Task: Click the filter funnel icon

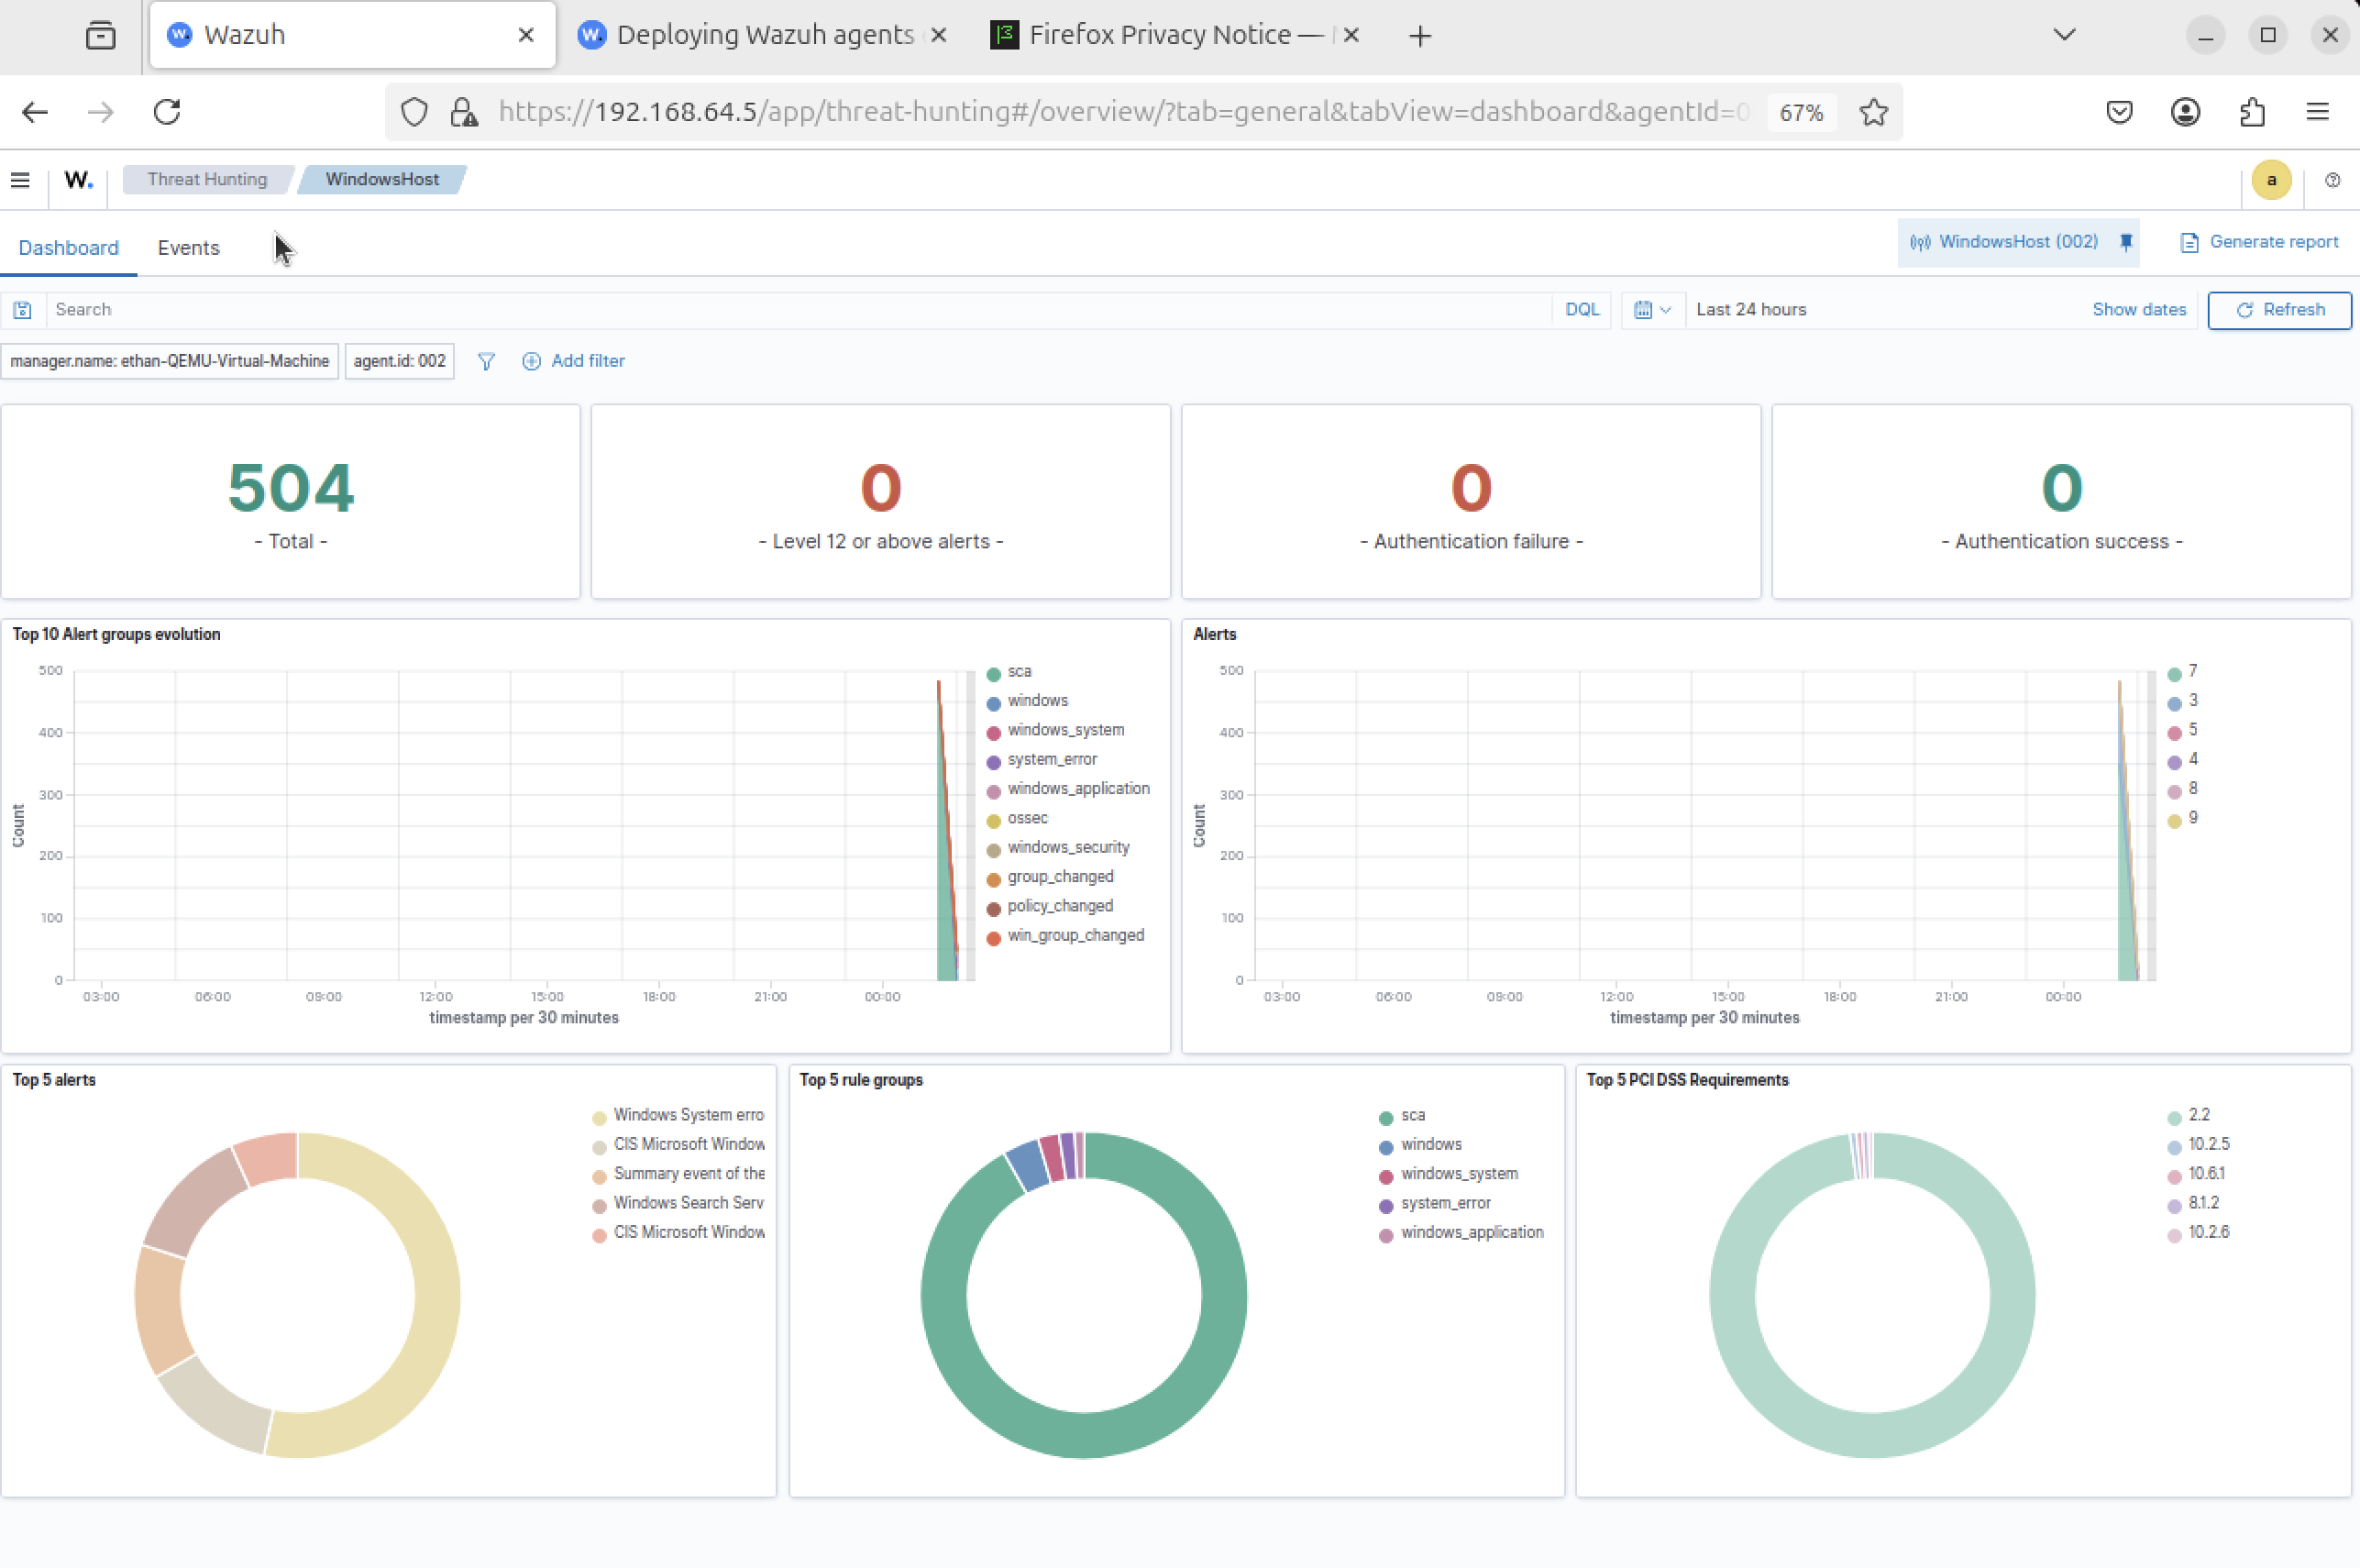Action: pos(486,361)
